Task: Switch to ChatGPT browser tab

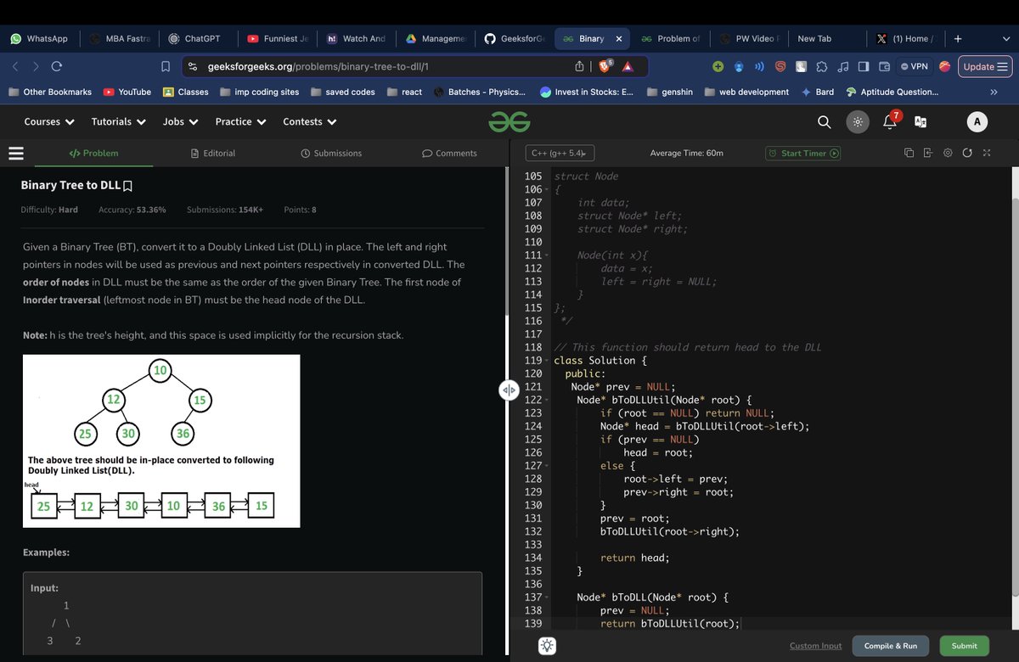Action: point(194,38)
